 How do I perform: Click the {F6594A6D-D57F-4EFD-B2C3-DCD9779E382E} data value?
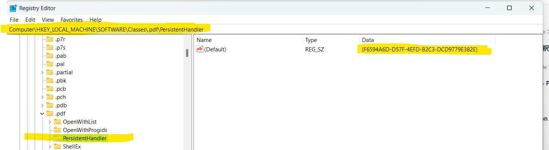pyautogui.click(x=420, y=49)
